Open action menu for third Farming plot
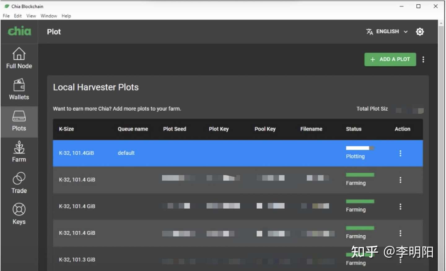The height and width of the screenshot is (271, 446). [x=400, y=233]
